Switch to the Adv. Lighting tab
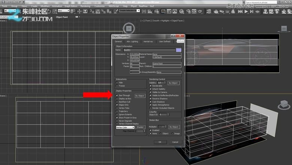Screen dimensions: 292x165 pos(132,41)
